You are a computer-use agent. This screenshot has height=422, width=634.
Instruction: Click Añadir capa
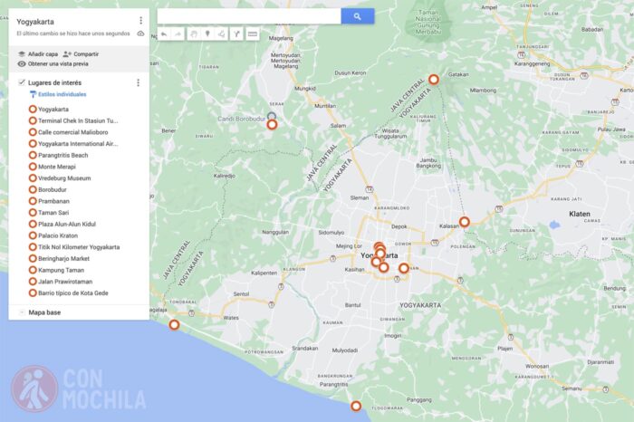pos(38,53)
